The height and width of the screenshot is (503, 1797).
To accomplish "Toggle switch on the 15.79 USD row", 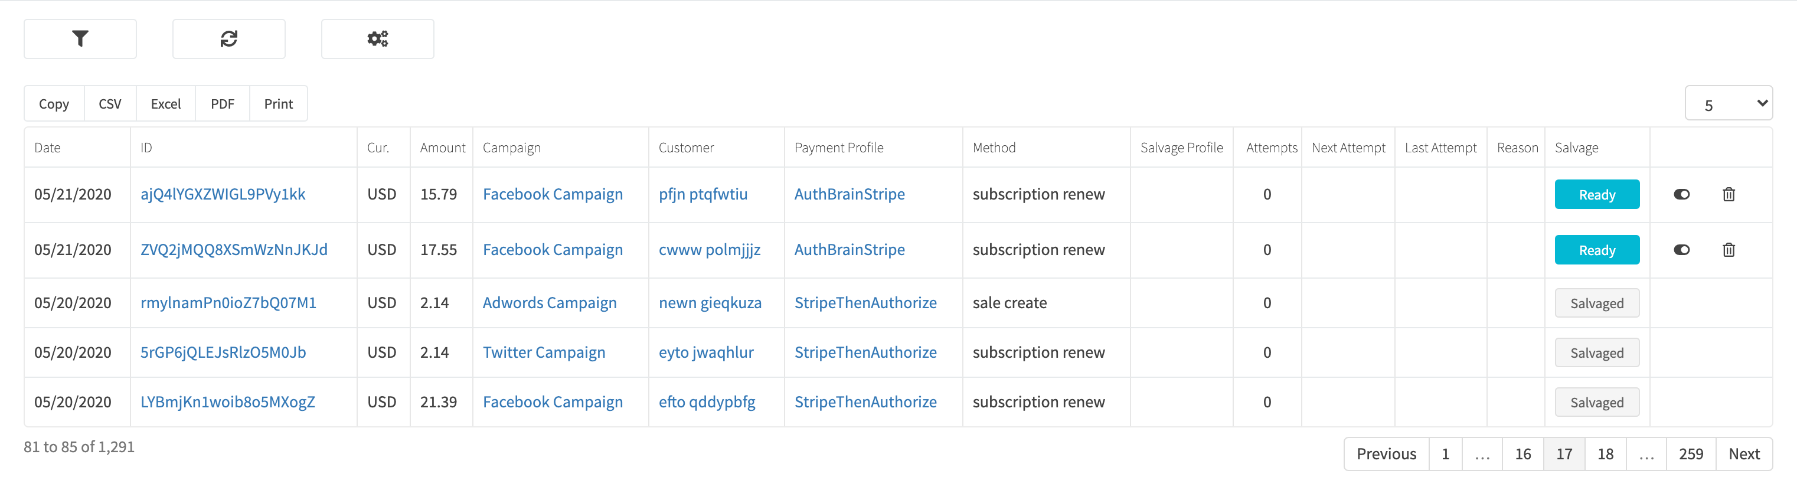I will (1682, 195).
